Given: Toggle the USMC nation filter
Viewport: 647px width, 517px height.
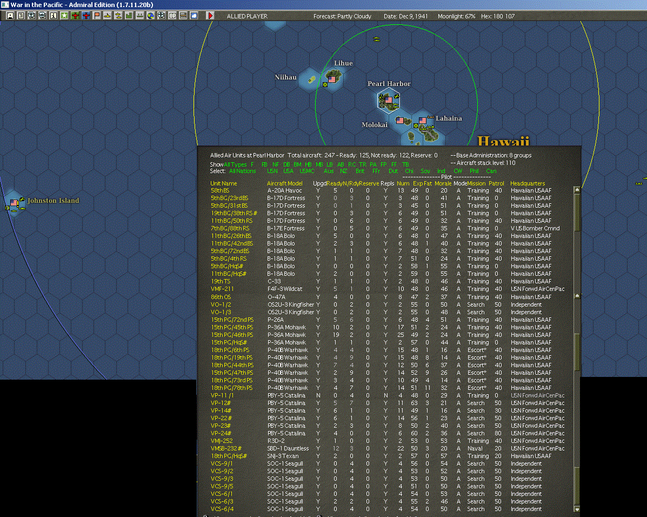Looking at the screenshot, I should [306, 171].
